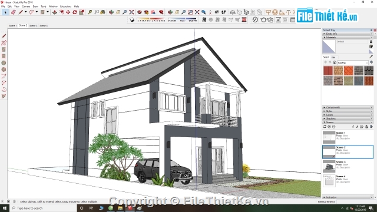Switch to the Scene 1 tab
This screenshot has width=377, height=212.
coord(13,25)
